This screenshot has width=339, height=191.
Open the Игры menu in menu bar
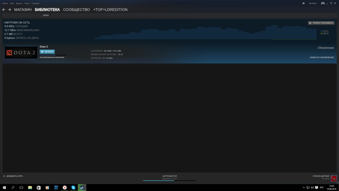[x=27, y=3]
